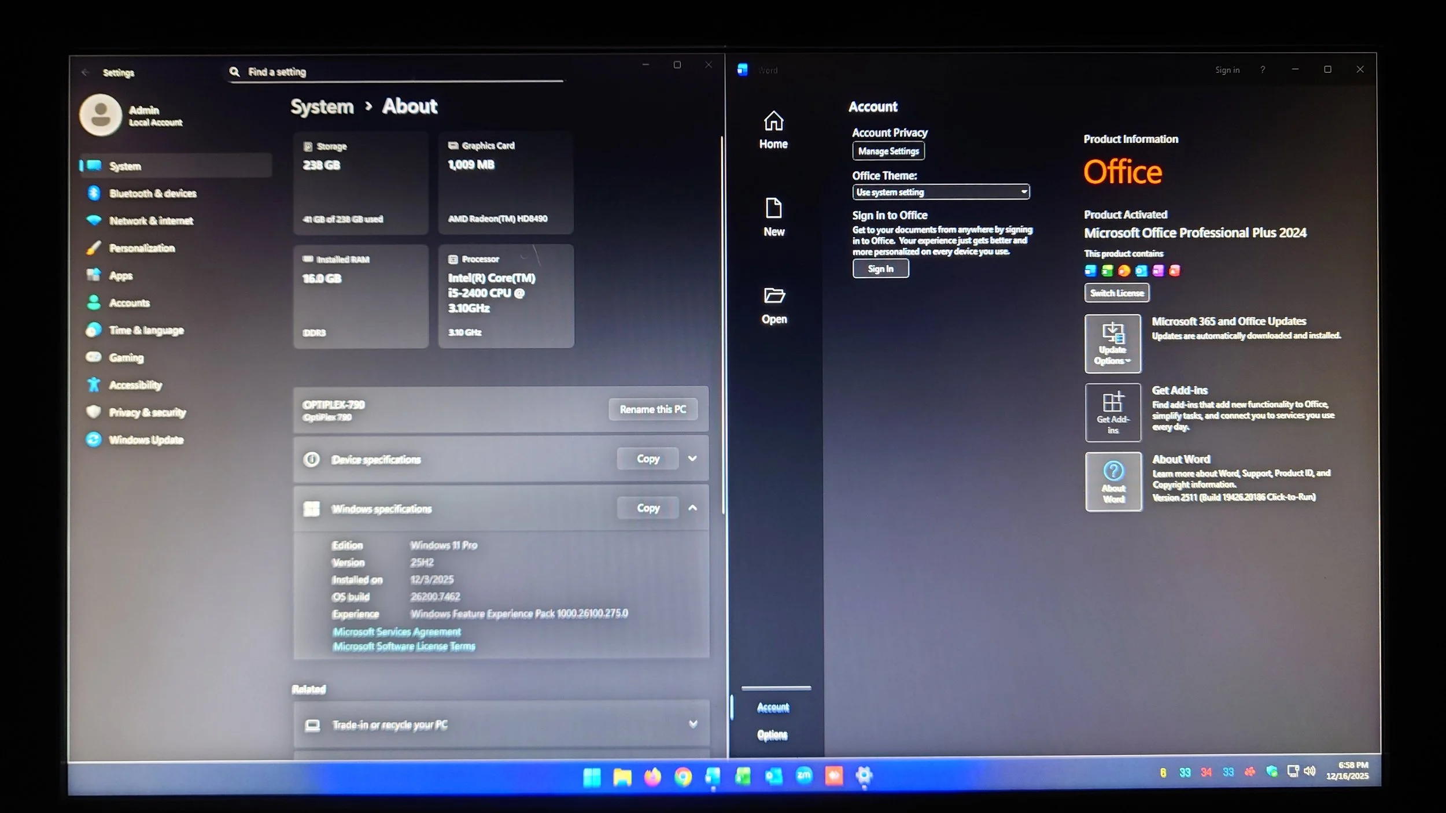1446x813 pixels.
Task: Select Bluetooth & devices settings
Action: (152, 193)
